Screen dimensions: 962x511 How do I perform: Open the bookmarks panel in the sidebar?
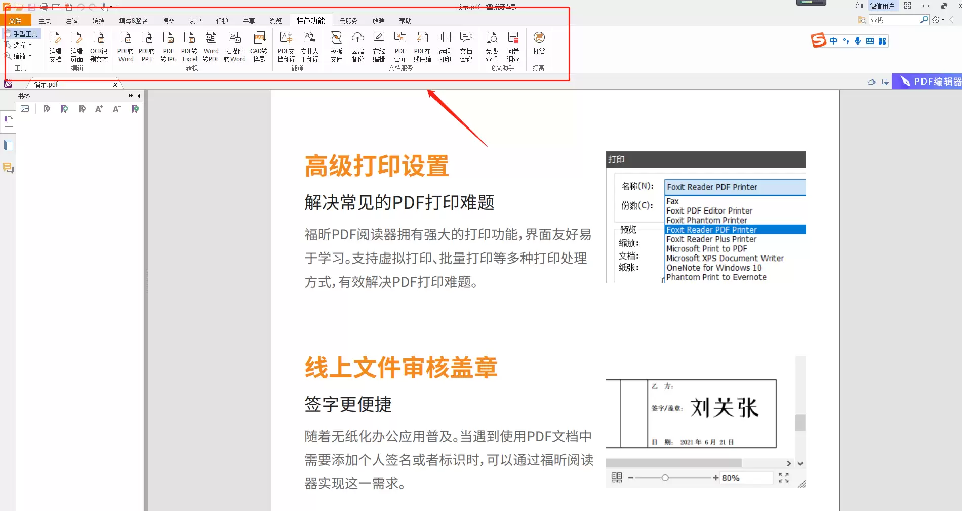coord(8,121)
